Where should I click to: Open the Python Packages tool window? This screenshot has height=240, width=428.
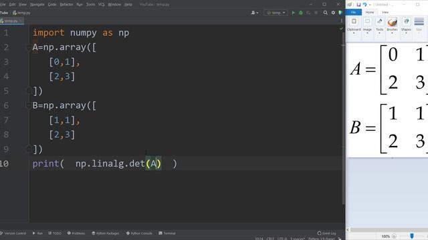click(x=106, y=233)
